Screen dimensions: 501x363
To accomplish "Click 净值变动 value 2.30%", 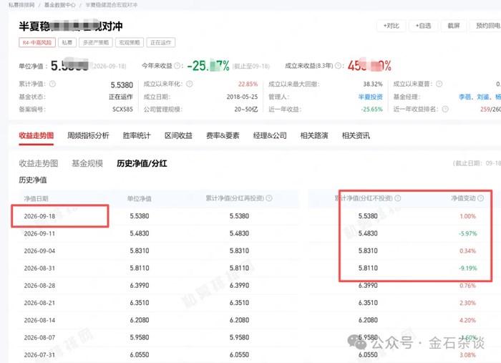I will [x=468, y=303].
